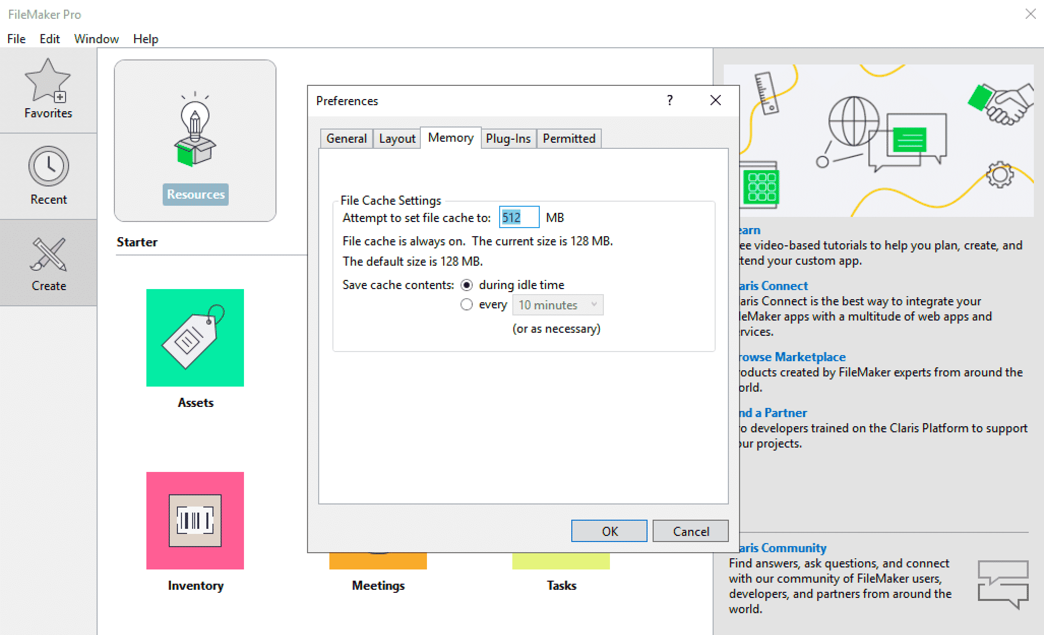
Task: Open the Claris Connect link
Action: [773, 286]
